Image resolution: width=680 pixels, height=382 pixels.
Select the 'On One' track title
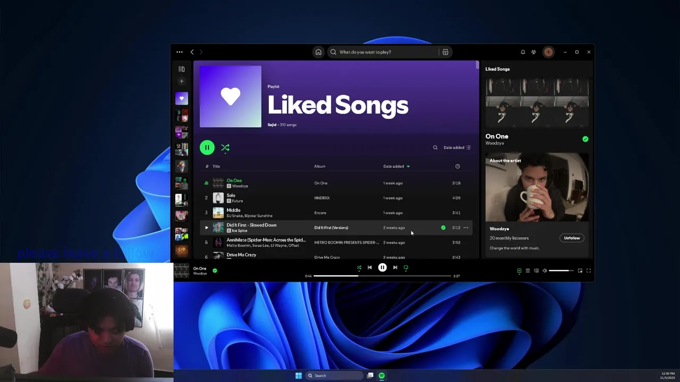[234, 180]
